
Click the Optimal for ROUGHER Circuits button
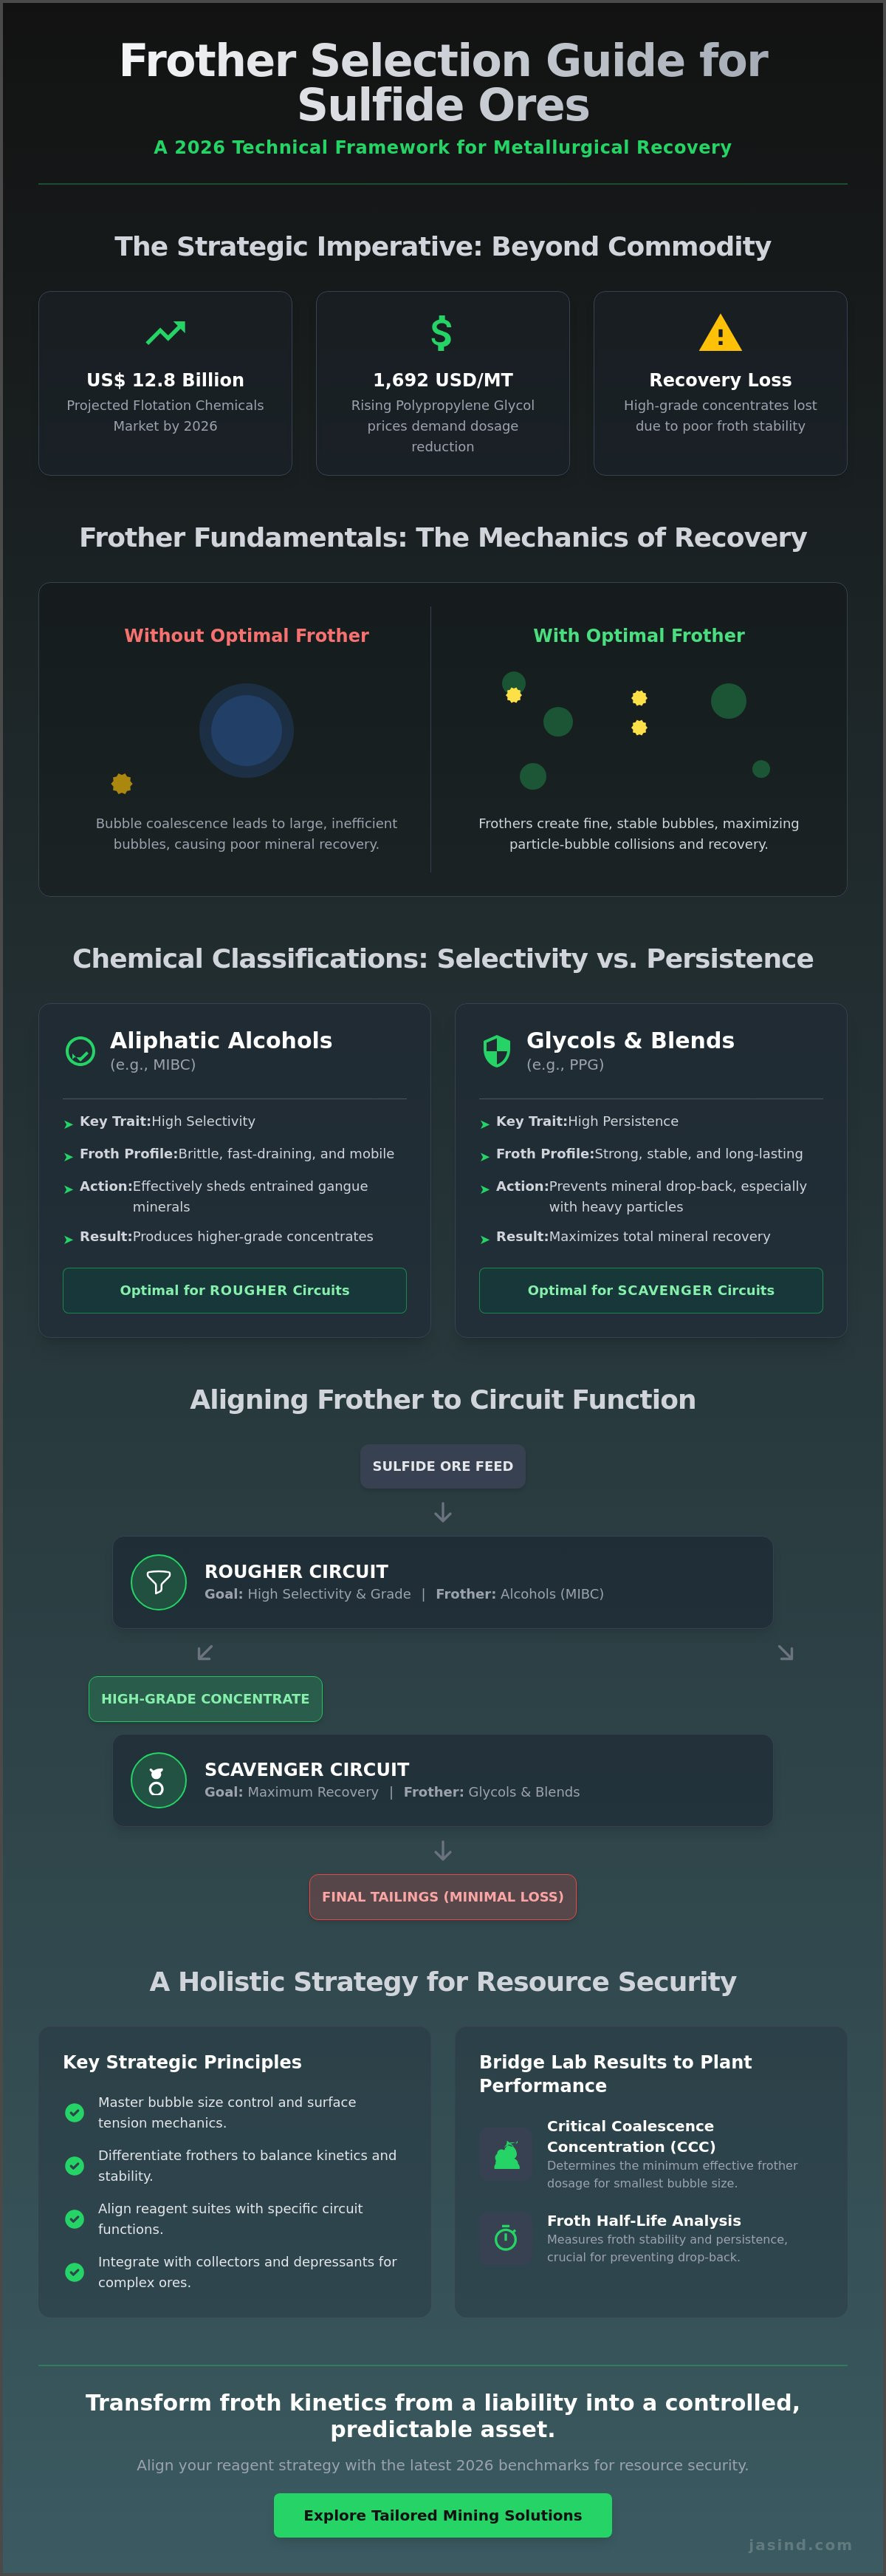(235, 1290)
